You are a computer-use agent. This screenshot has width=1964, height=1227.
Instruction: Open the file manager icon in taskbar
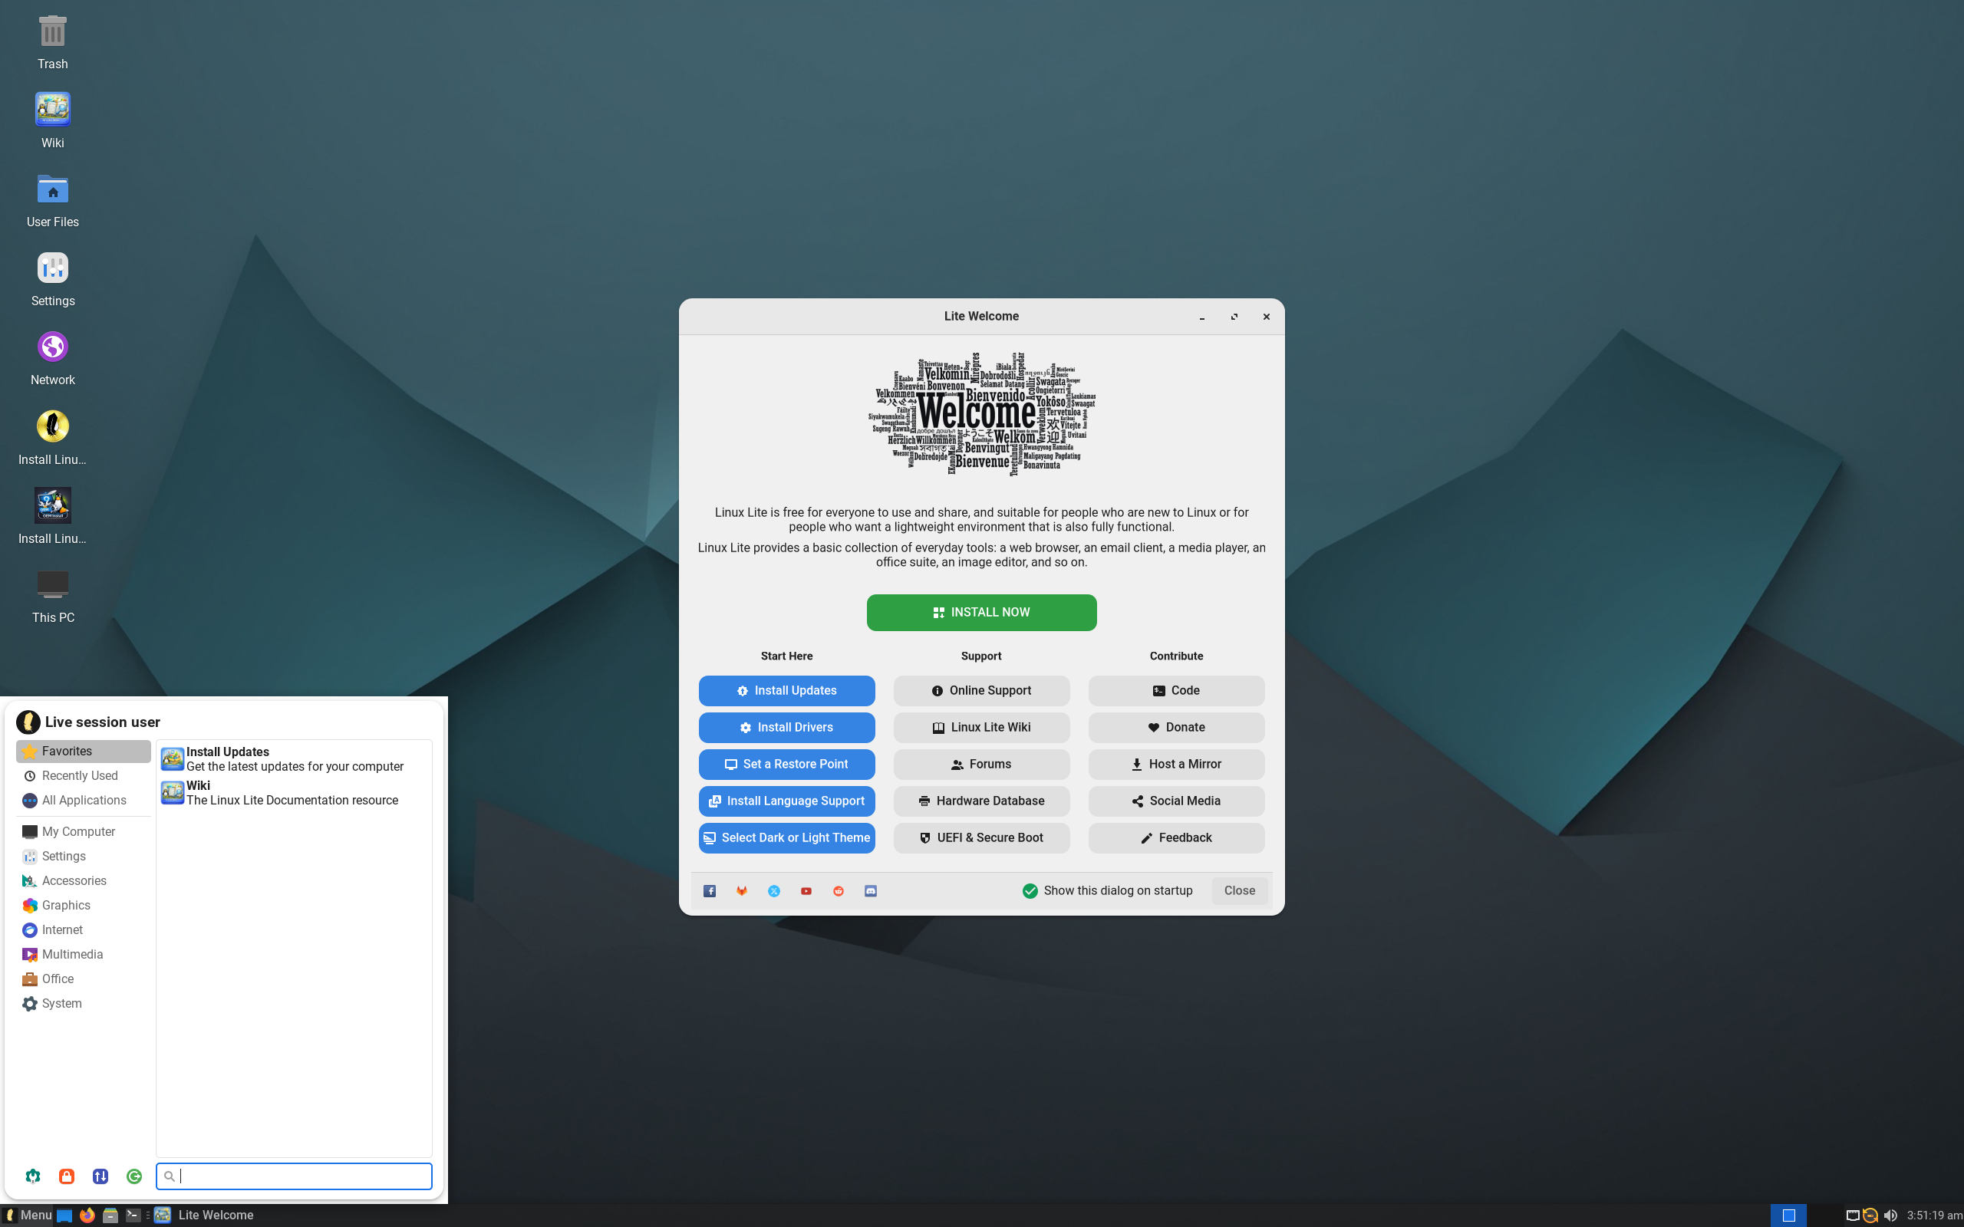[x=110, y=1215]
